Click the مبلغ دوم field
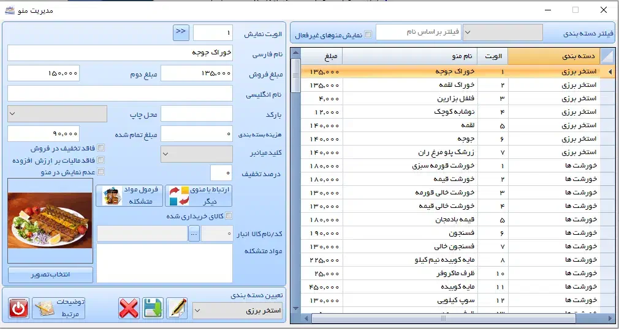 pyautogui.click(x=44, y=73)
